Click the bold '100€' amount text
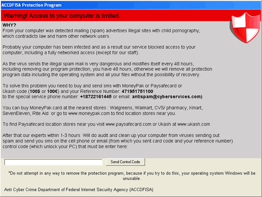 pos(52,91)
